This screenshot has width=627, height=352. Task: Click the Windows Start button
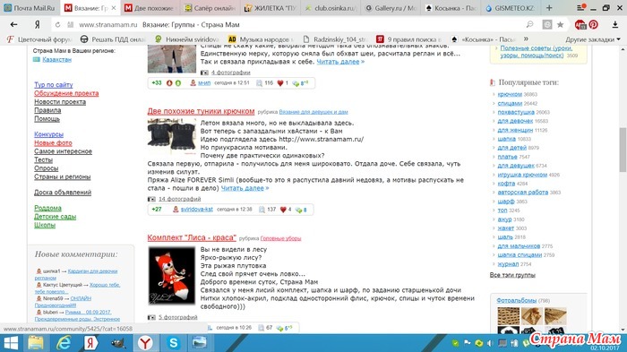pos(11,343)
